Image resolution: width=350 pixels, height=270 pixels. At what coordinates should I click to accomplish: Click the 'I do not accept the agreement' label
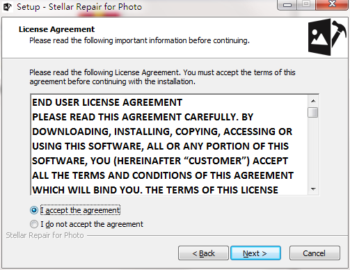pyautogui.click(x=92, y=224)
